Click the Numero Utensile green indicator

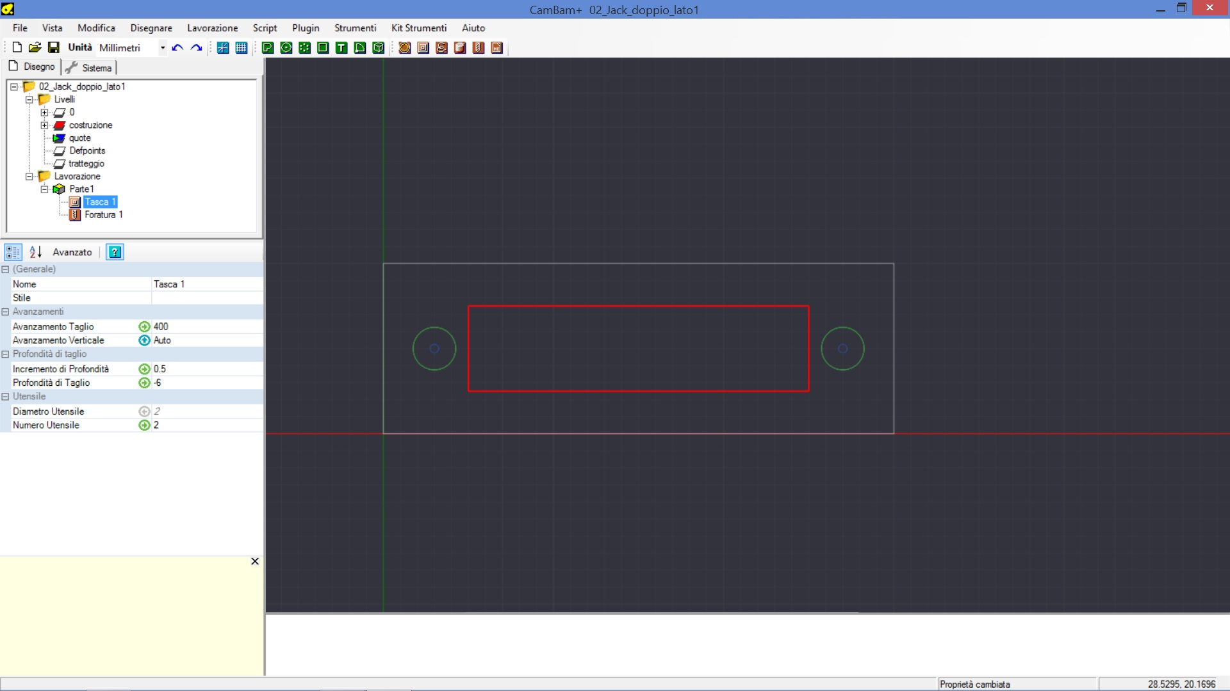(x=144, y=425)
